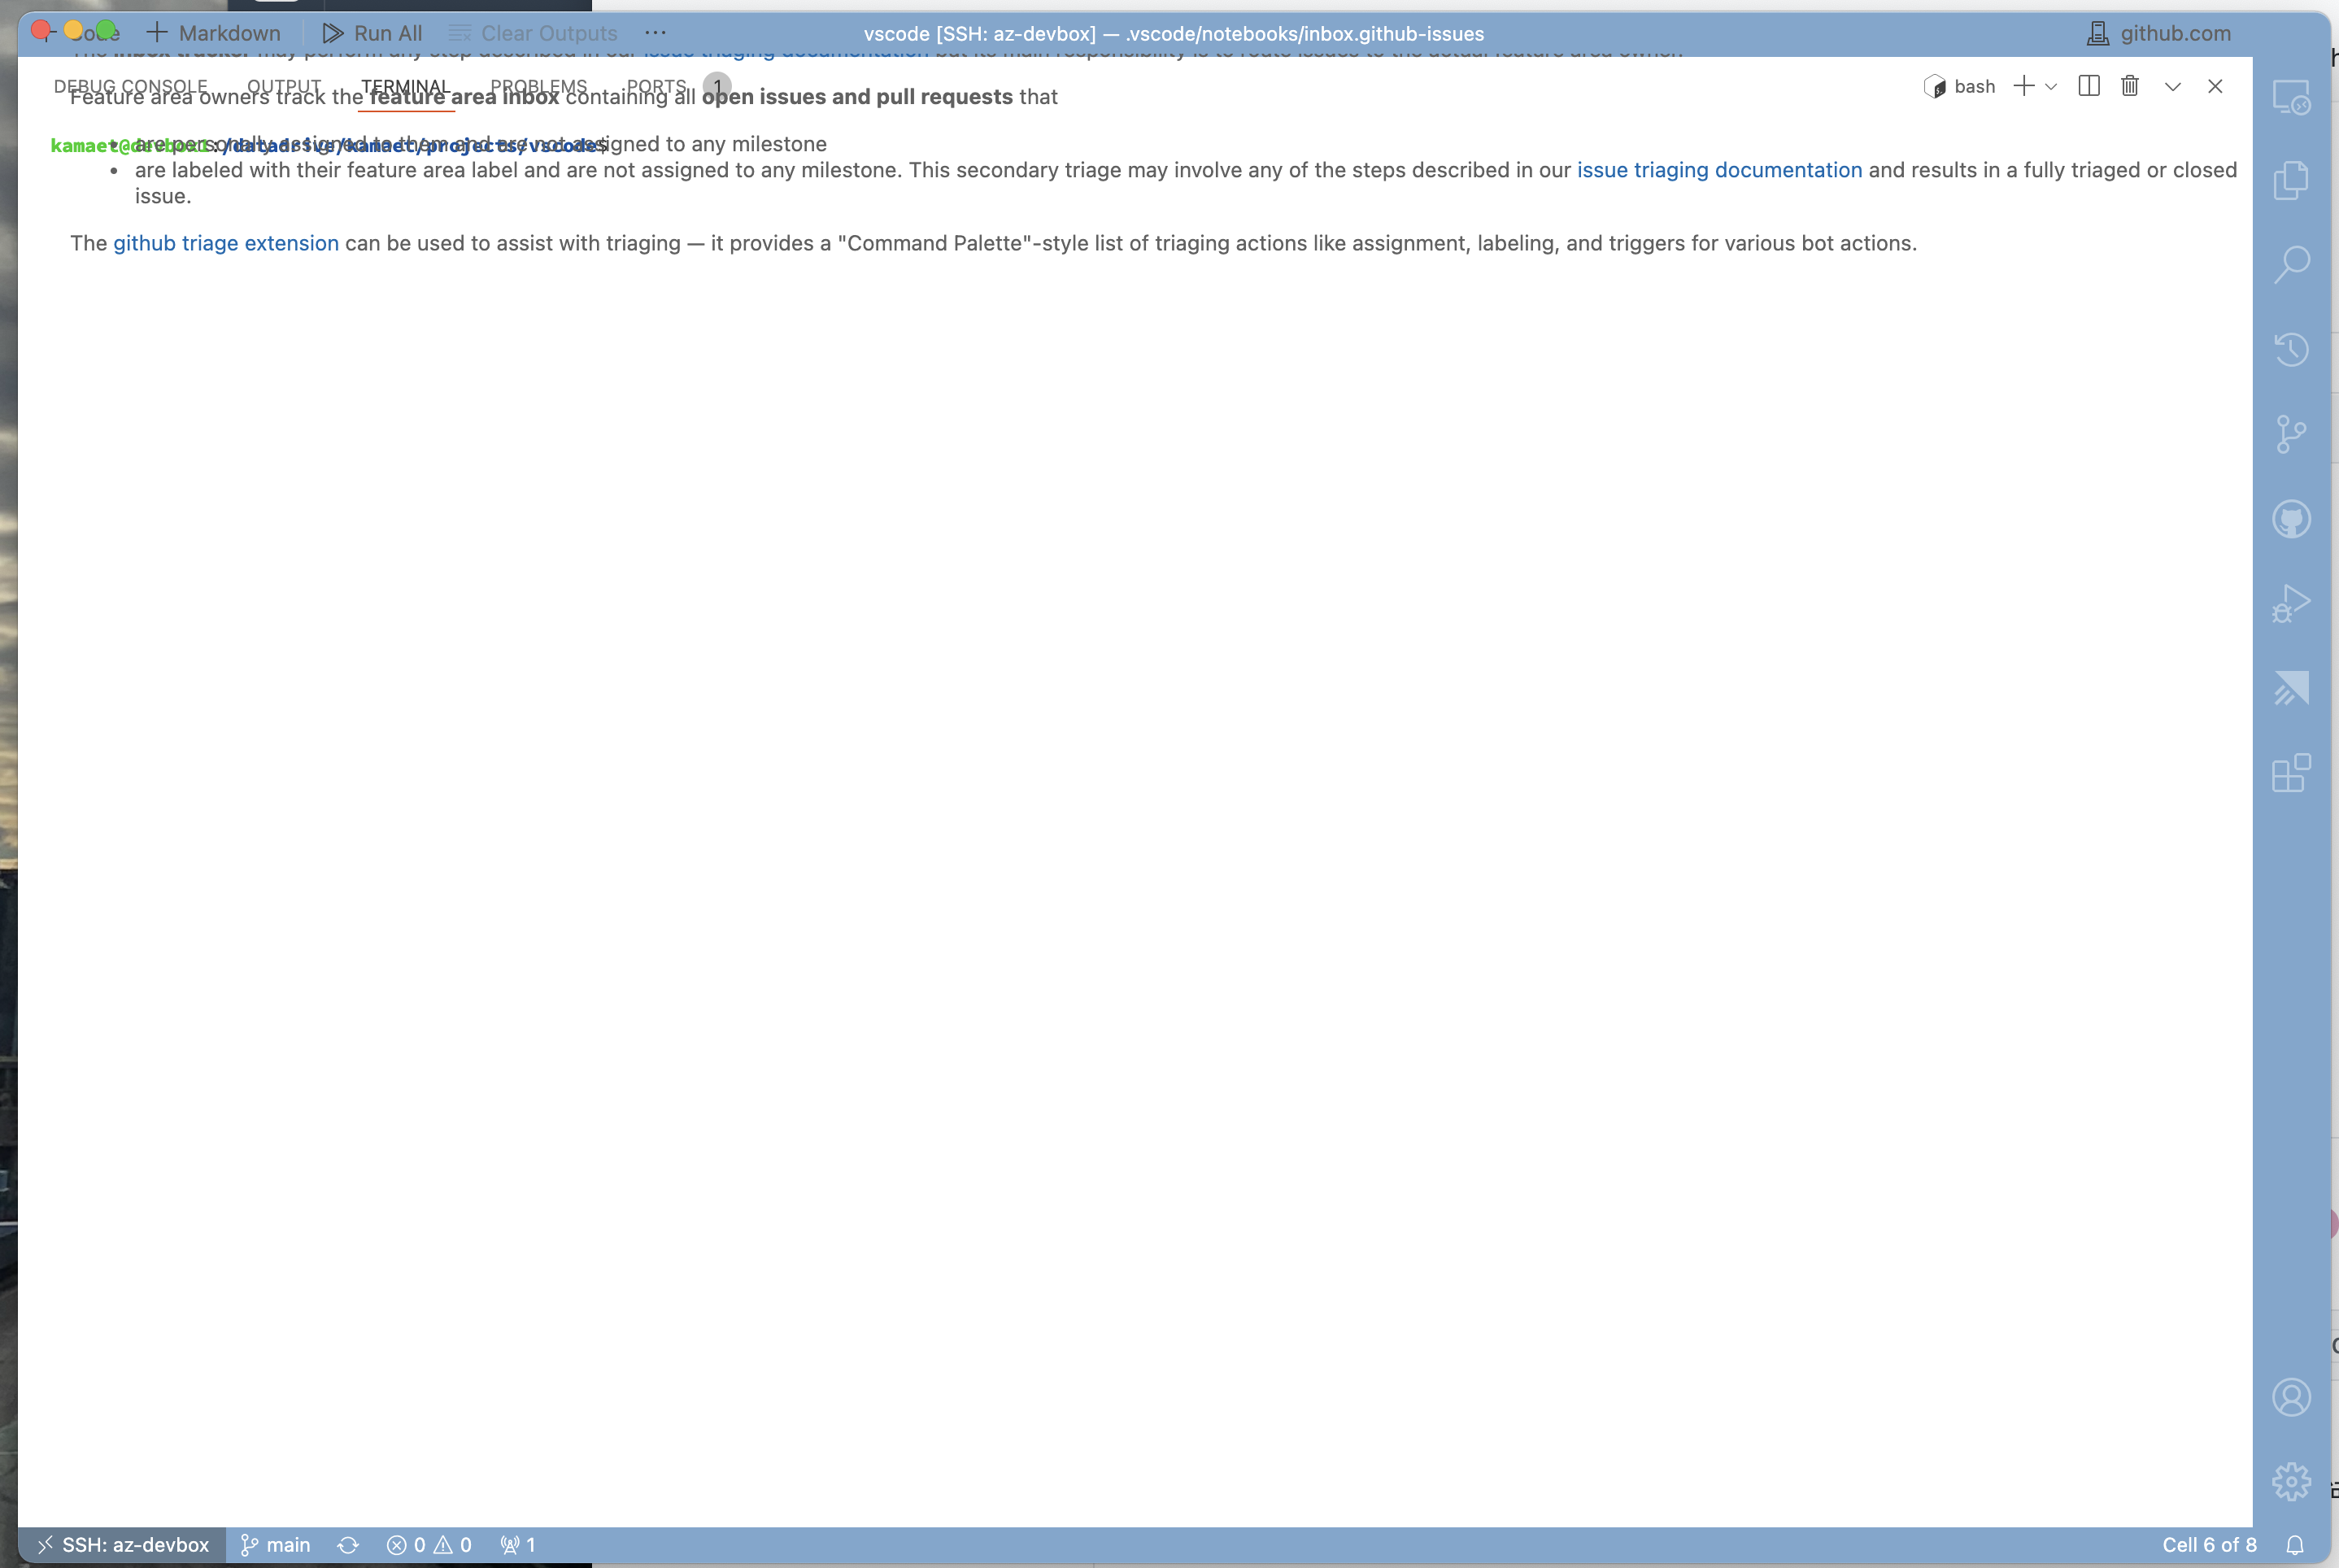Run All notebook cells
The image size is (2339, 1568).
click(x=372, y=32)
